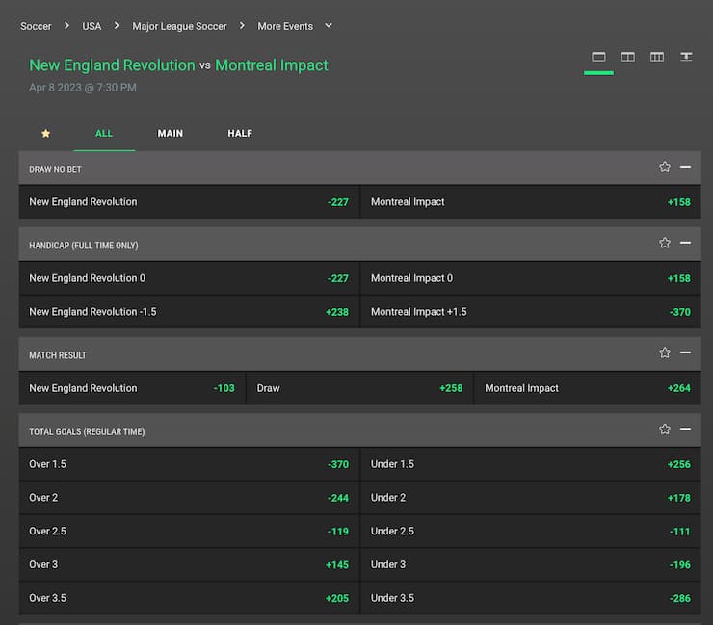713x625 pixels.
Task: Bet Montreal Impact match result +264
Action: tap(588, 388)
